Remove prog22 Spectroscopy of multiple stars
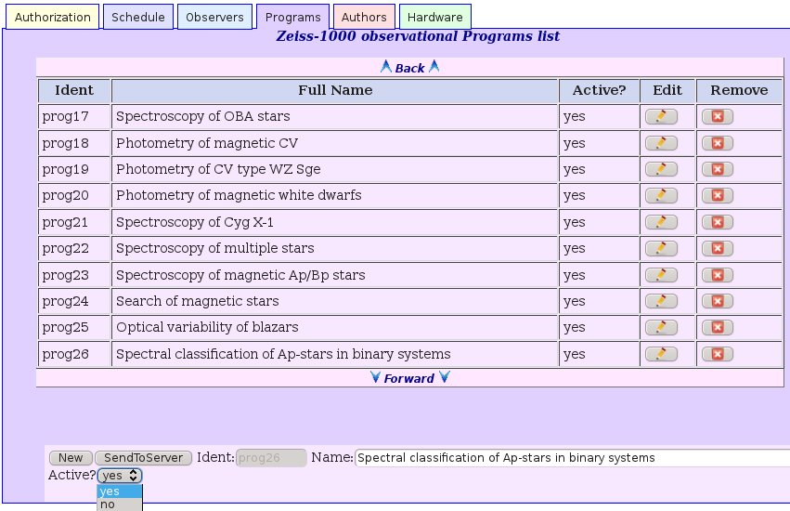 tap(718, 248)
